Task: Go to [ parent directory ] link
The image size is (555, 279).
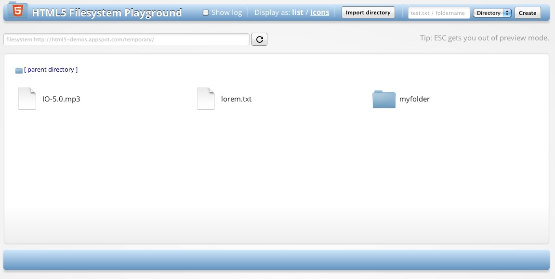Action: click(x=51, y=70)
